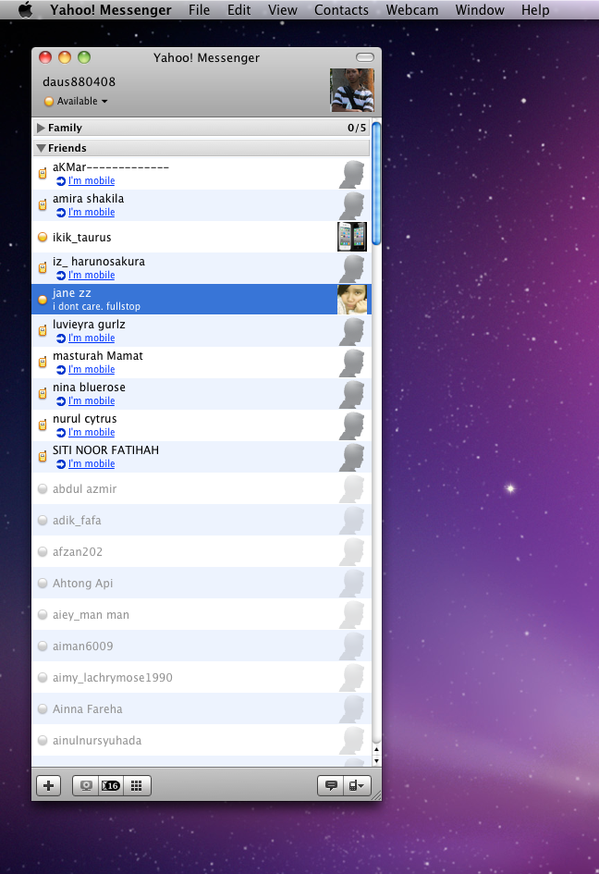The width and height of the screenshot is (599, 874).
Task: Start an instant message with chat bubble icon
Action: tap(331, 785)
